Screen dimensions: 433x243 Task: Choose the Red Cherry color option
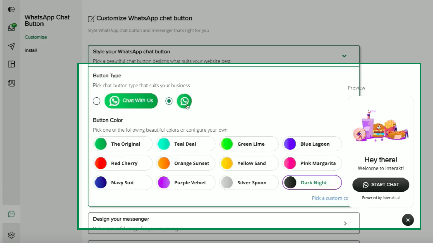pos(123,163)
